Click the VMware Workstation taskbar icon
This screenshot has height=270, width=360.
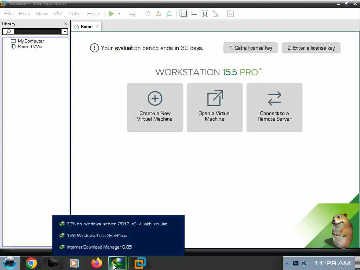(140, 263)
